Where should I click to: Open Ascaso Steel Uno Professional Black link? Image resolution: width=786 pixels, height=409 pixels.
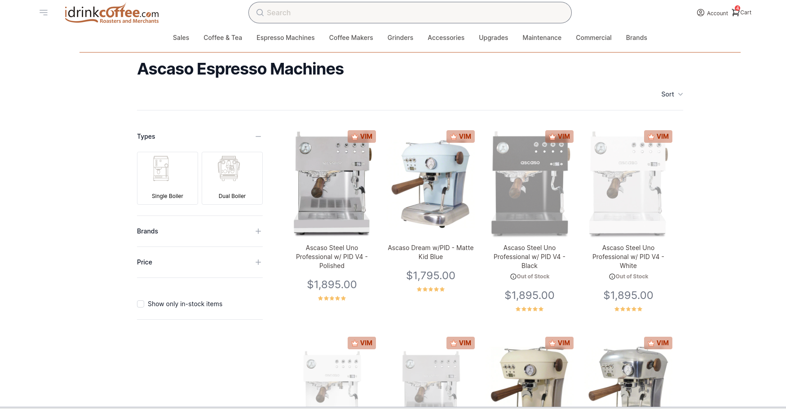click(530, 257)
